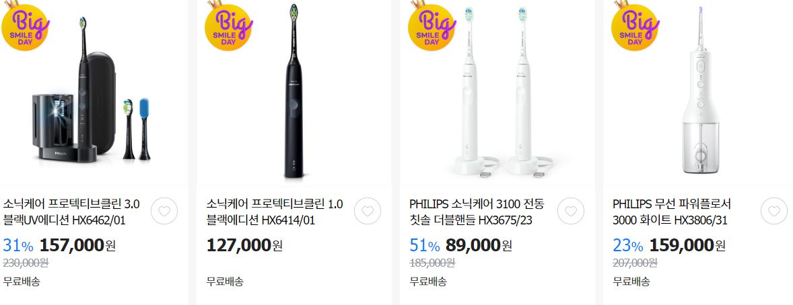The image size is (793, 305).
Task: Click the 157,000원 discounted price
Action: click(x=77, y=245)
